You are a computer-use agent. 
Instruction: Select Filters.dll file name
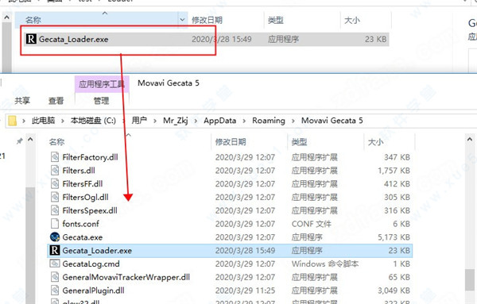point(79,171)
